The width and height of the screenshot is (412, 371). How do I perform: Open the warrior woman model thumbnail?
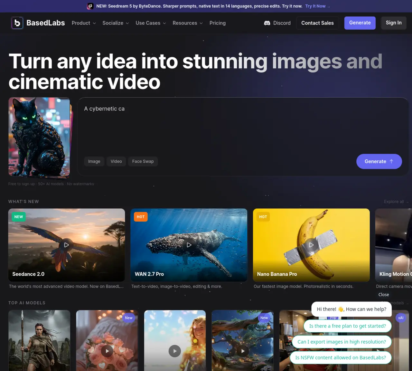pyautogui.click(x=39, y=340)
